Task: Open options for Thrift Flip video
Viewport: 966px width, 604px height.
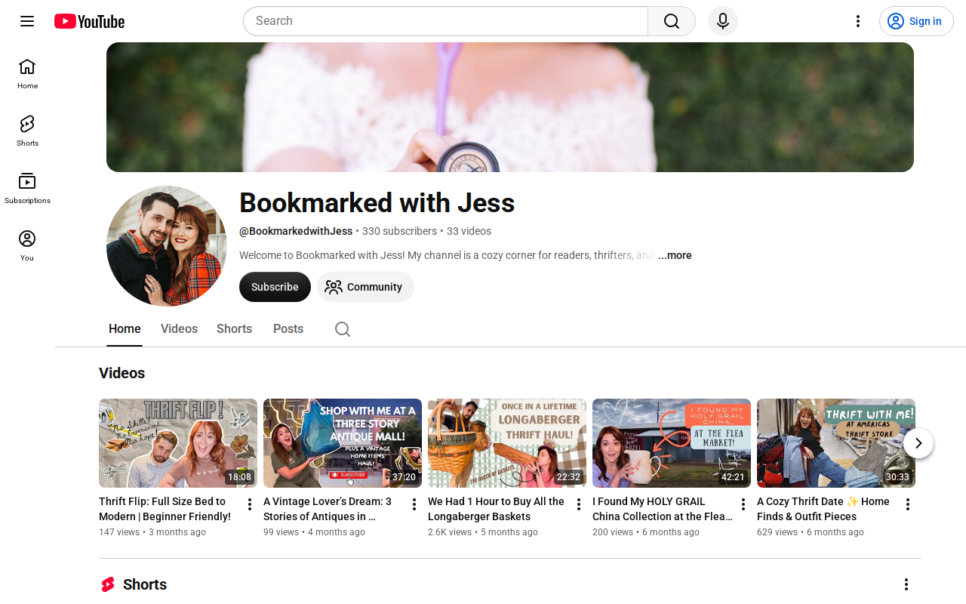Action: [x=250, y=504]
